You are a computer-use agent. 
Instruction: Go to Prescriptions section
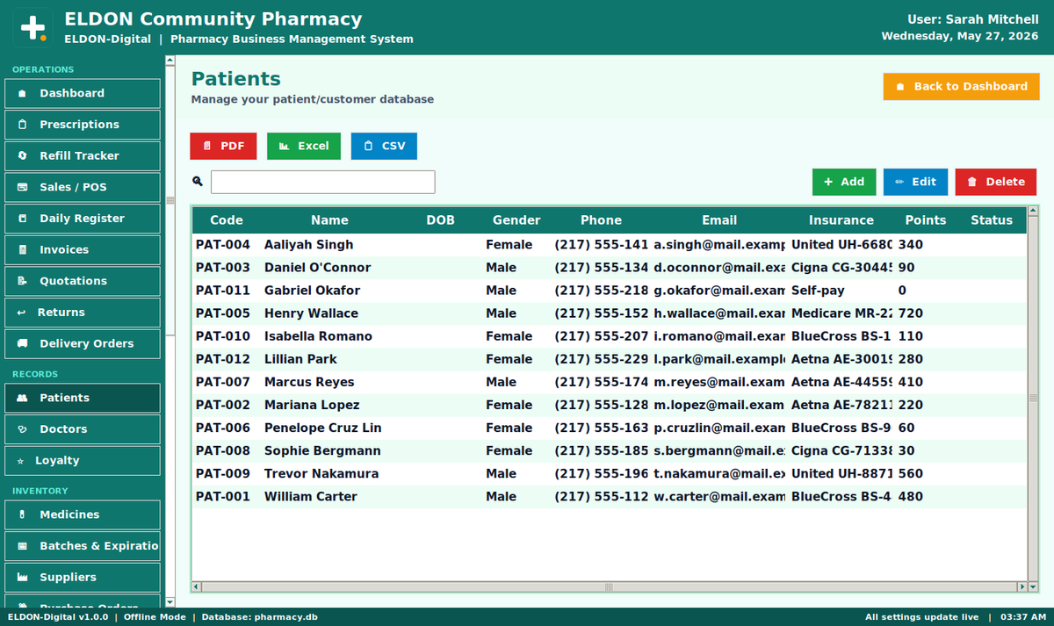click(83, 125)
